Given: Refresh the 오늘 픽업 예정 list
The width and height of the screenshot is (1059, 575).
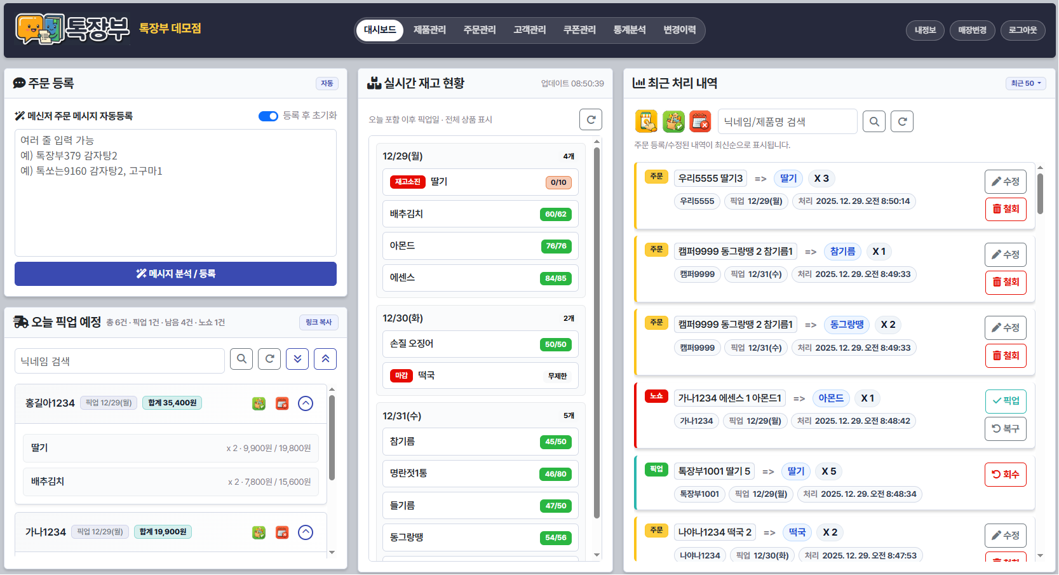Looking at the screenshot, I should tap(269, 358).
